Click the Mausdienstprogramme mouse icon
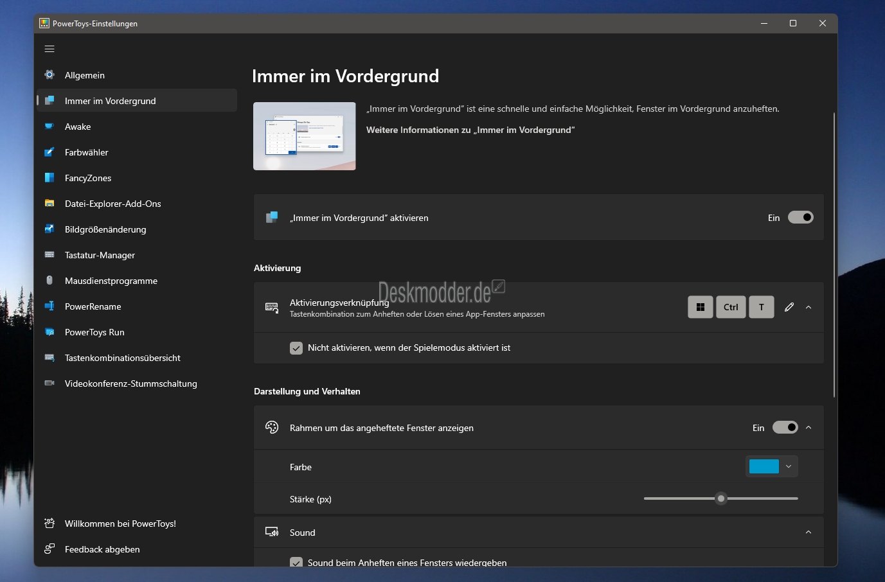Viewport: 885px width, 582px height. coord(49,280)
